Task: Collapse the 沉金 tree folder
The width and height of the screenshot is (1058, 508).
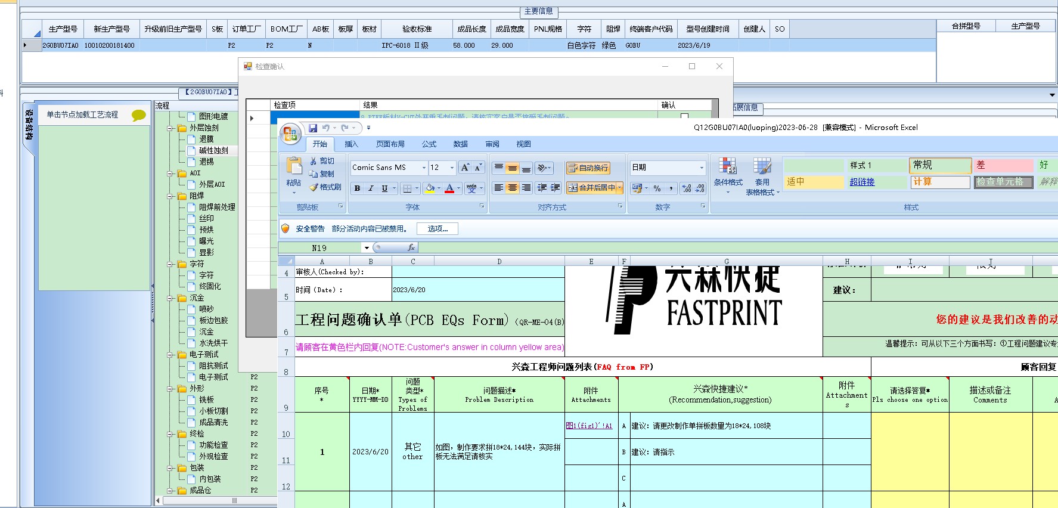Action: pos(170,298)
